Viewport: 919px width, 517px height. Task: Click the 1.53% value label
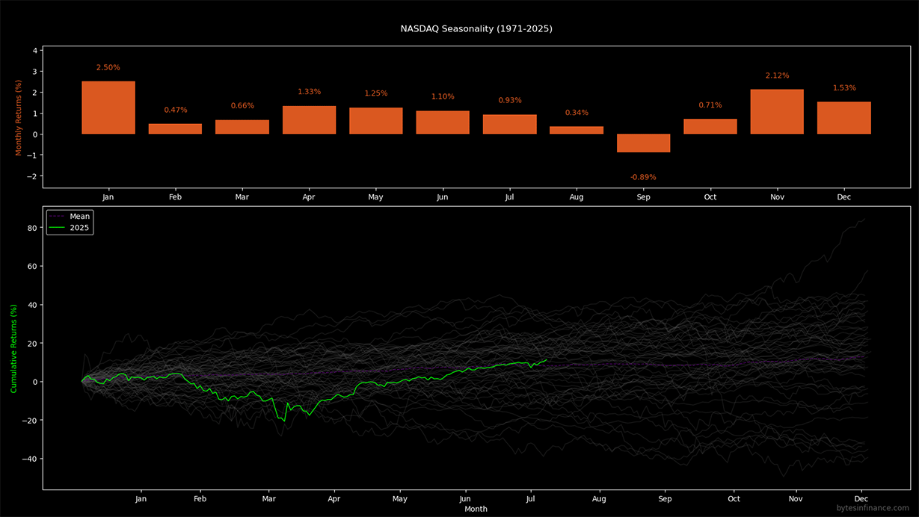pyautogui.click(x=844, y=88)
